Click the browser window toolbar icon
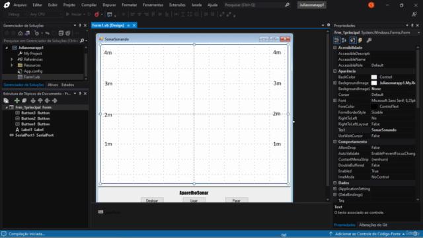The image size is (423, 238). pos(109,15)
